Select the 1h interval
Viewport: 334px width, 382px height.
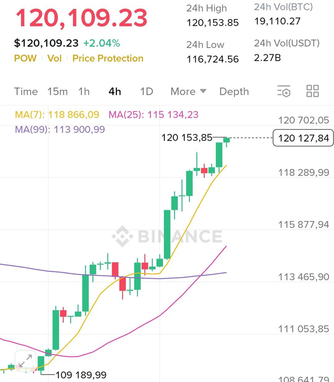(84, 91)
